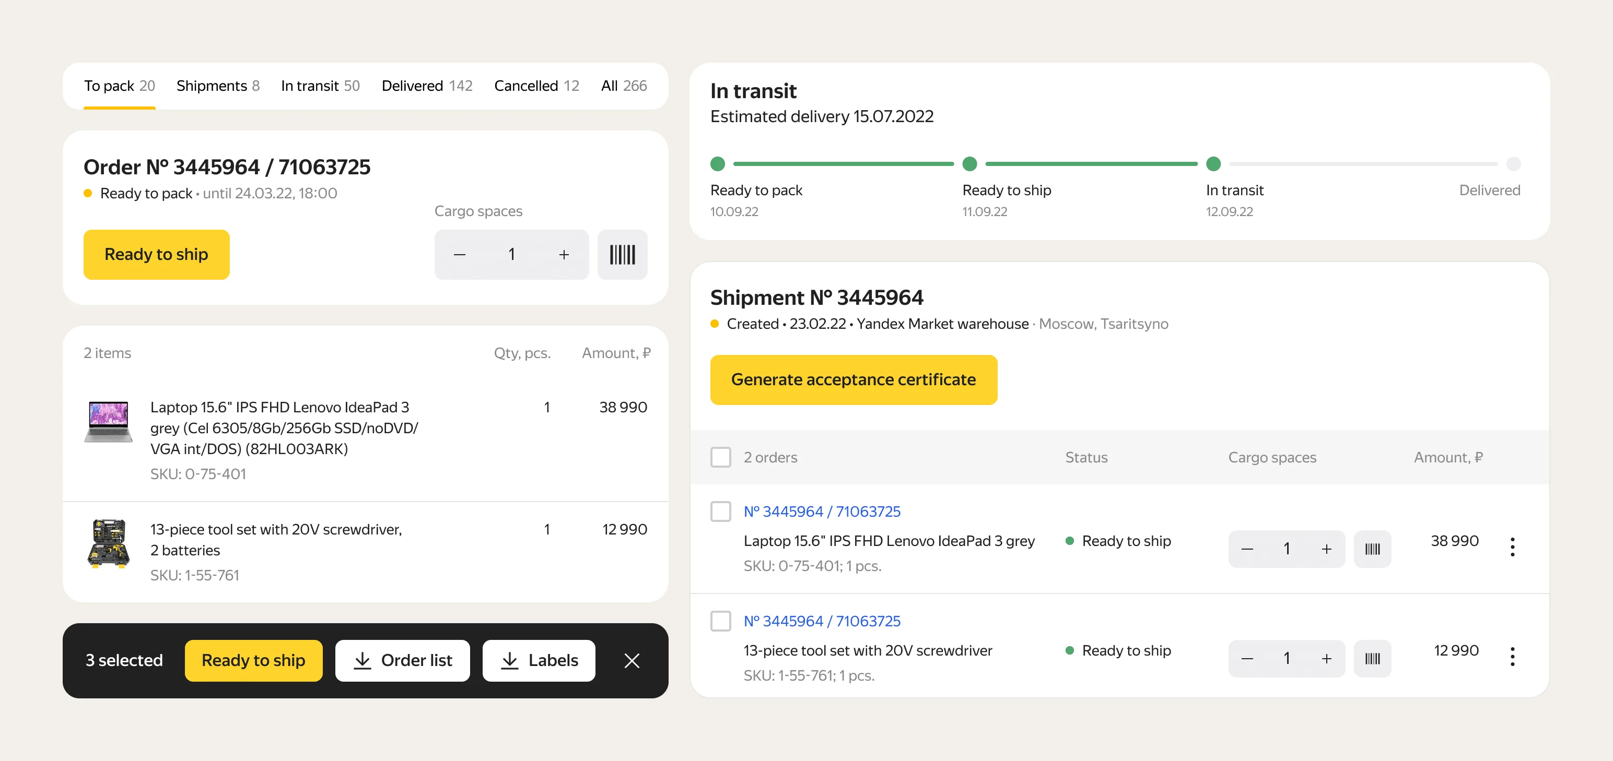Click Ready to ship status of tool set order
The image size is (1613, 761).
point(1118,650)
